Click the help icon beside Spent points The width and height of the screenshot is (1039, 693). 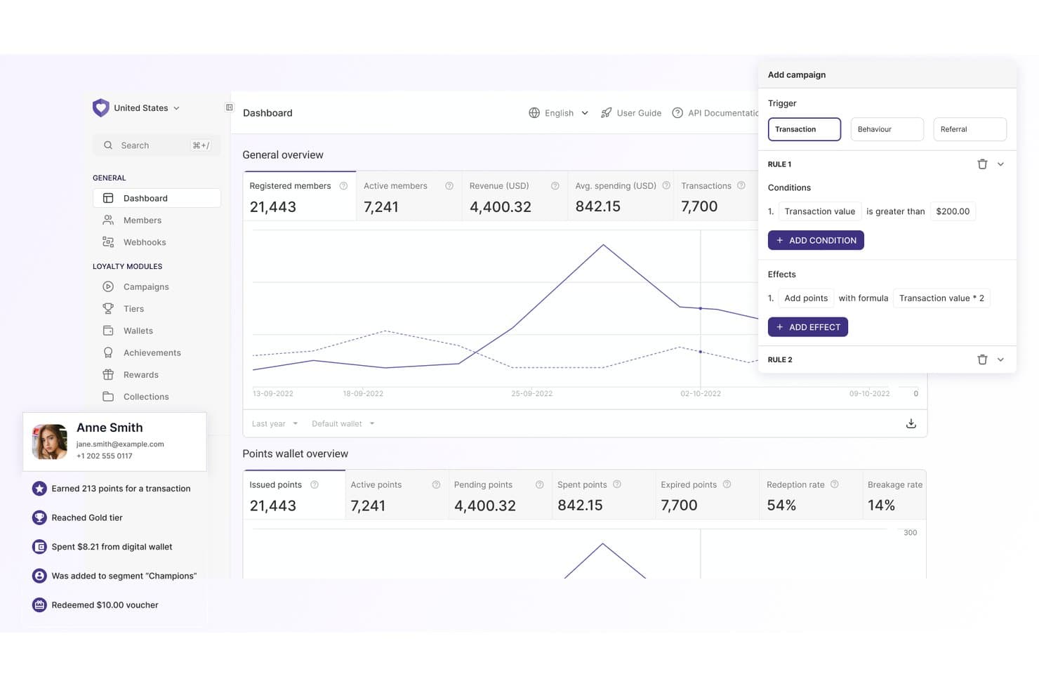pyautogui.click(x=617, y=484)
